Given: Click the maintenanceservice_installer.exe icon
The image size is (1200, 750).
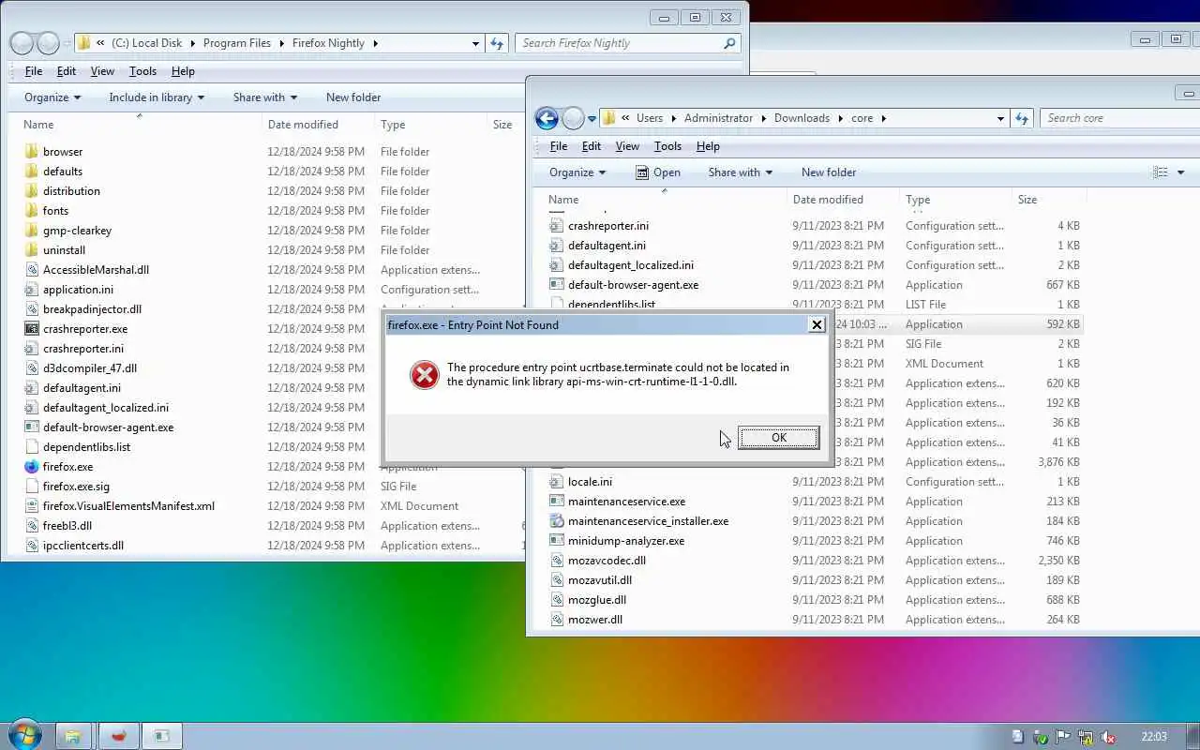Looking at the screenshot, I should pyautogui.click(x=556, y=520).
